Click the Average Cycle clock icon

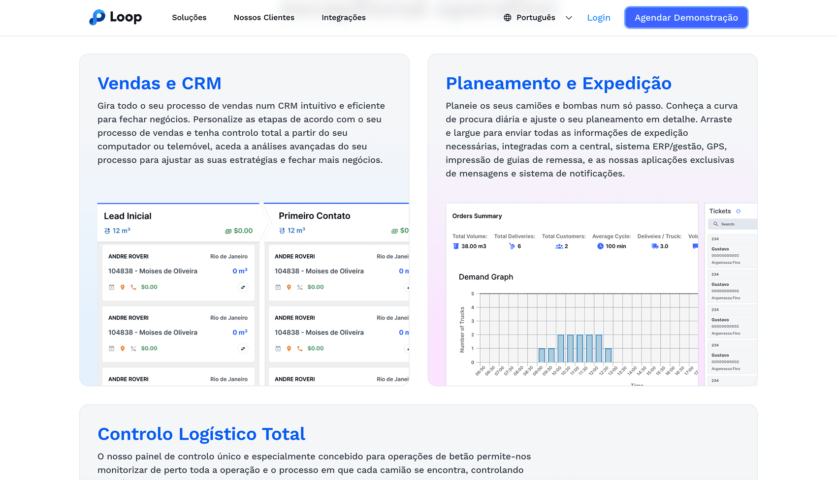point(600,246)
